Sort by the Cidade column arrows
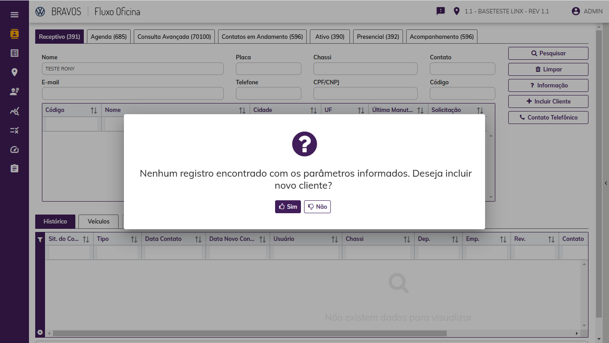Image resolution: width=609 pixels, height=343 pixels. [313, 110]
